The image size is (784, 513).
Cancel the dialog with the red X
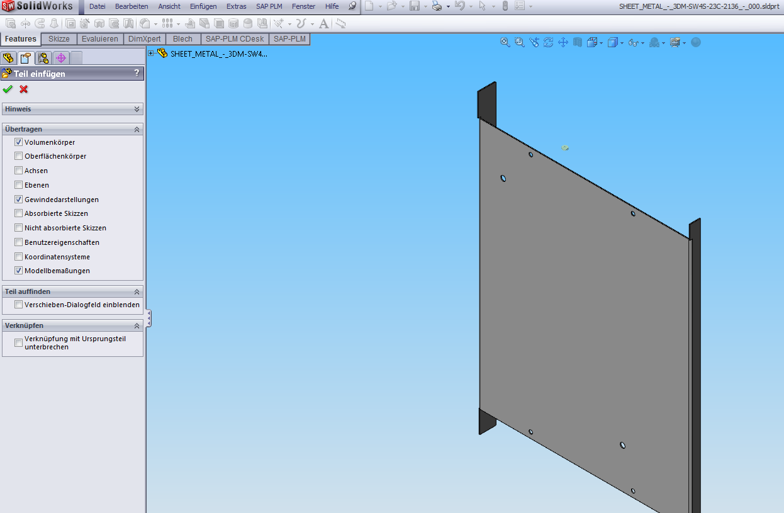click(24, 89)
